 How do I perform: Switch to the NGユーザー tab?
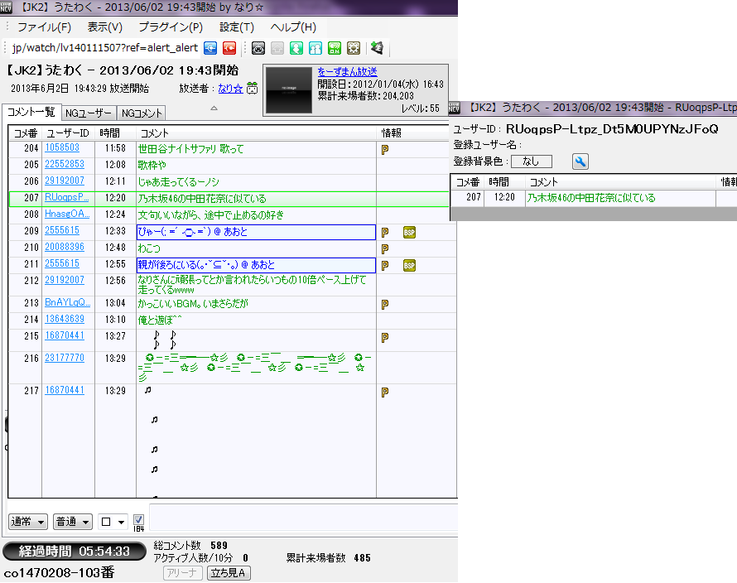89,113
